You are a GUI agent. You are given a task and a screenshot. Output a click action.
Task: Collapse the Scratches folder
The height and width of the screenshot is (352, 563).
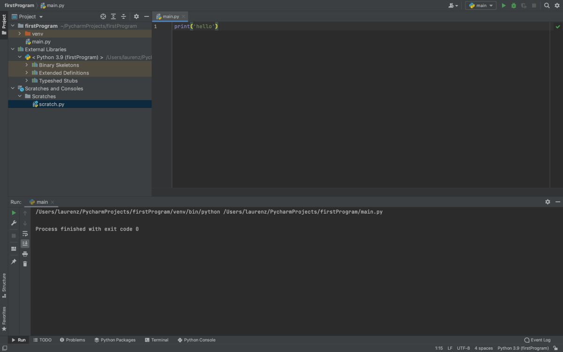pyautogui.click(x=20, y=96)
